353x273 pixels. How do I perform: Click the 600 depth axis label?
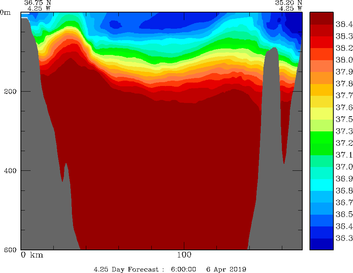coord(11,250)
